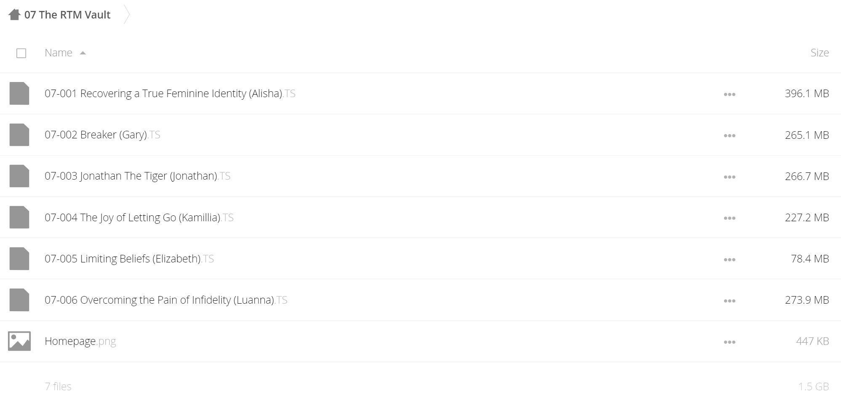Open more actions for Limiting Beliefs file
The image size is (841, 405).
pos(729,259)
